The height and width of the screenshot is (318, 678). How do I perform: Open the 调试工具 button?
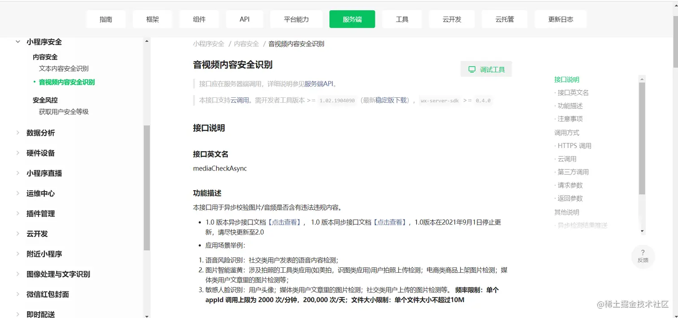486,70
